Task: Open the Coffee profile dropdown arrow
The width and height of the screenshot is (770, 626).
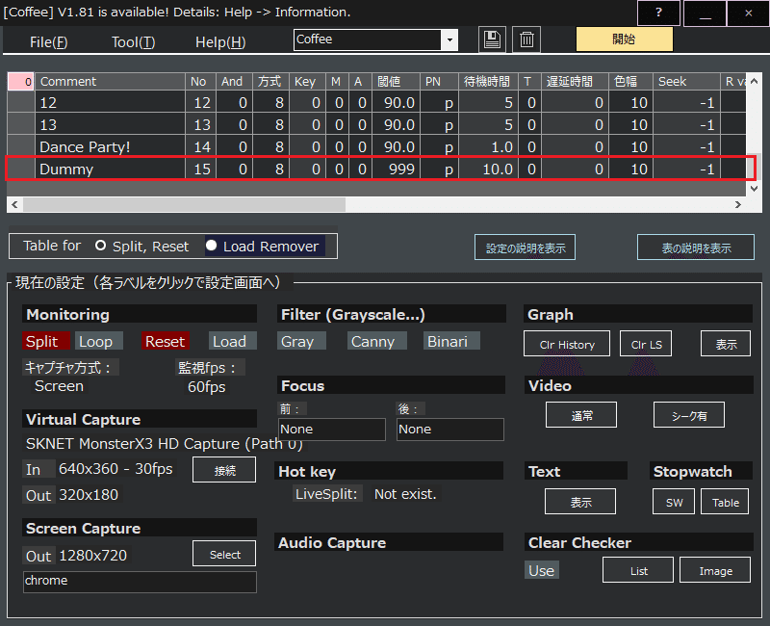Action: tap(449, 40)
